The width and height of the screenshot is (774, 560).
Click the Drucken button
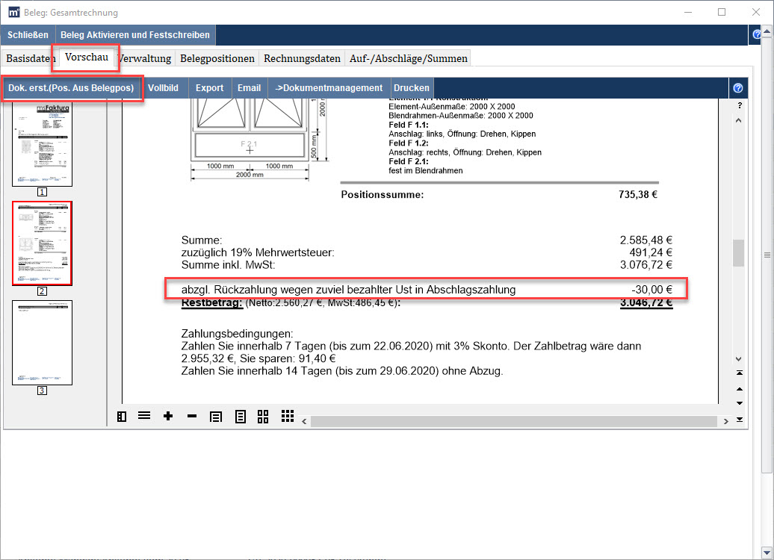tap(411, 88)
